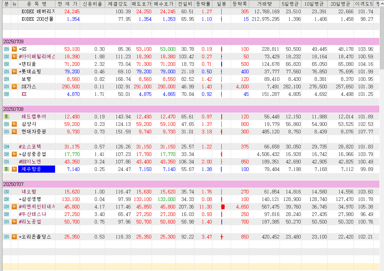Screen dimensions: 384x271
Task: Click the 보령 current price 8,560
Action: tap(73, 79)
